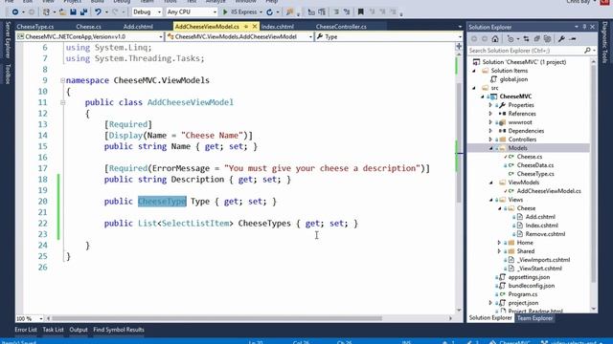613x344 pixels.
Task: Click the editor horizontal scrollbar
Action: click(217, 318)
